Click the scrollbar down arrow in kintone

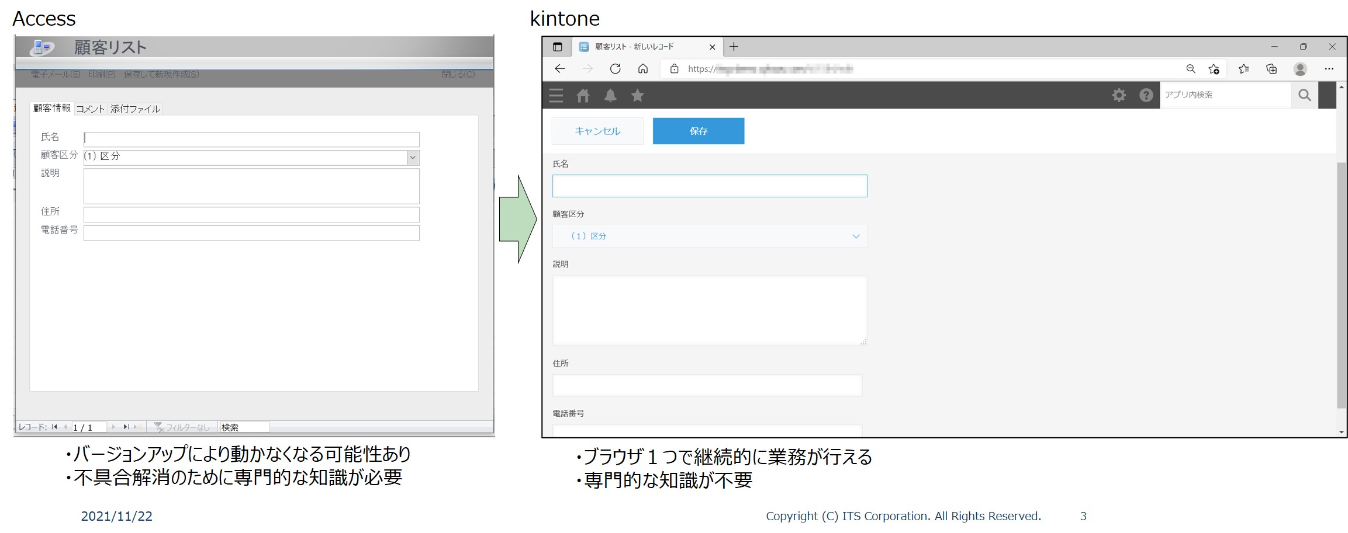[1342, 432]
